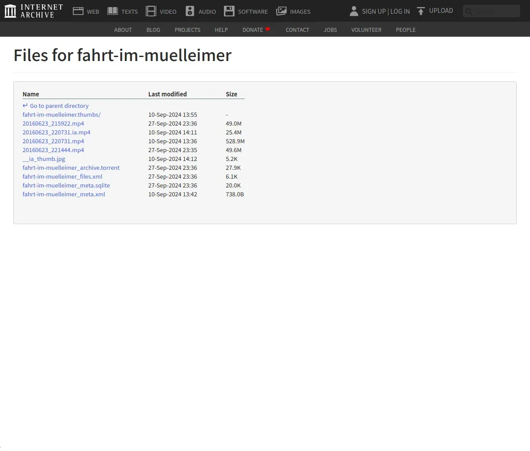Select the 10-Sep-2024 14:12 date
530x451 pixels.
click(x=173, y=159)
